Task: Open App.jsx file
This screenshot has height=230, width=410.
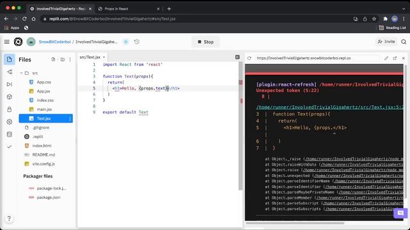Action: [x=43, y=91]
